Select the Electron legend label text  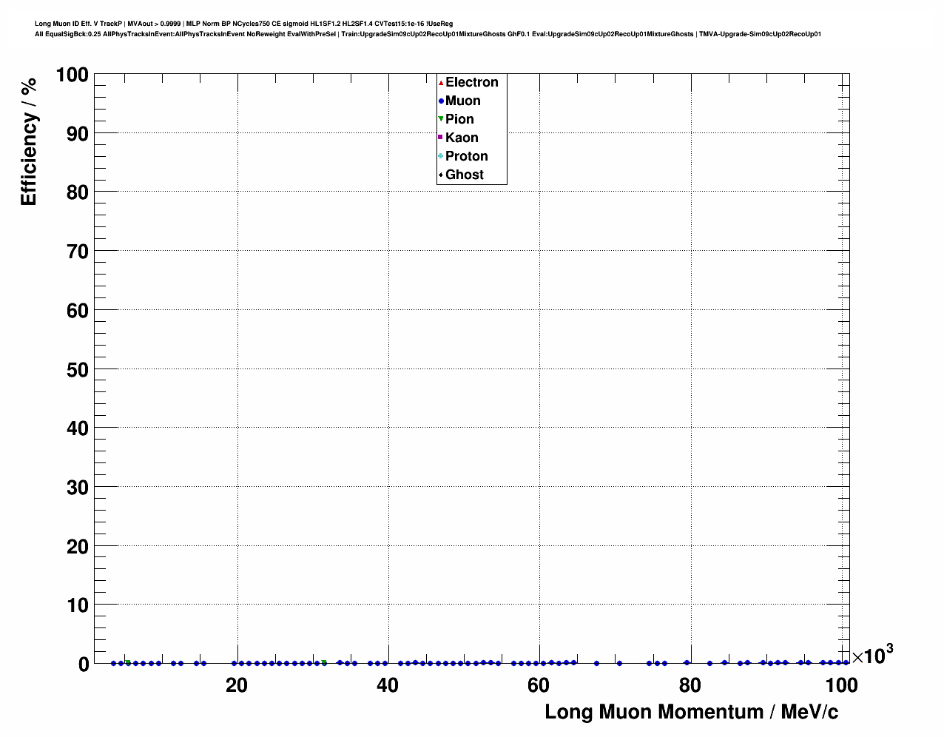pyautogui.click(x=471, y=82)
